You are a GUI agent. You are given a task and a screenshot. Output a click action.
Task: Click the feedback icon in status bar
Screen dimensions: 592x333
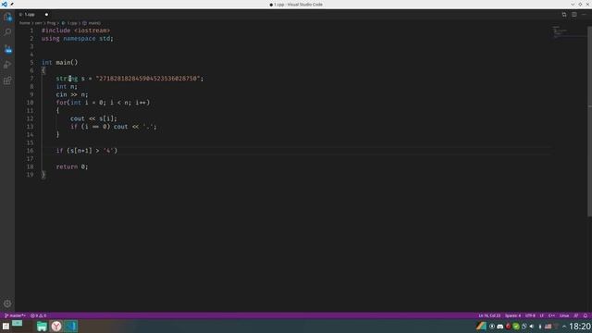click(x=575, y=315)
